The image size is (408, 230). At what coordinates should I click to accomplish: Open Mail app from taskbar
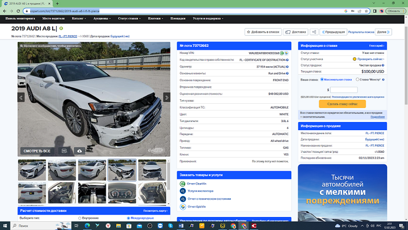coord(139,226)
